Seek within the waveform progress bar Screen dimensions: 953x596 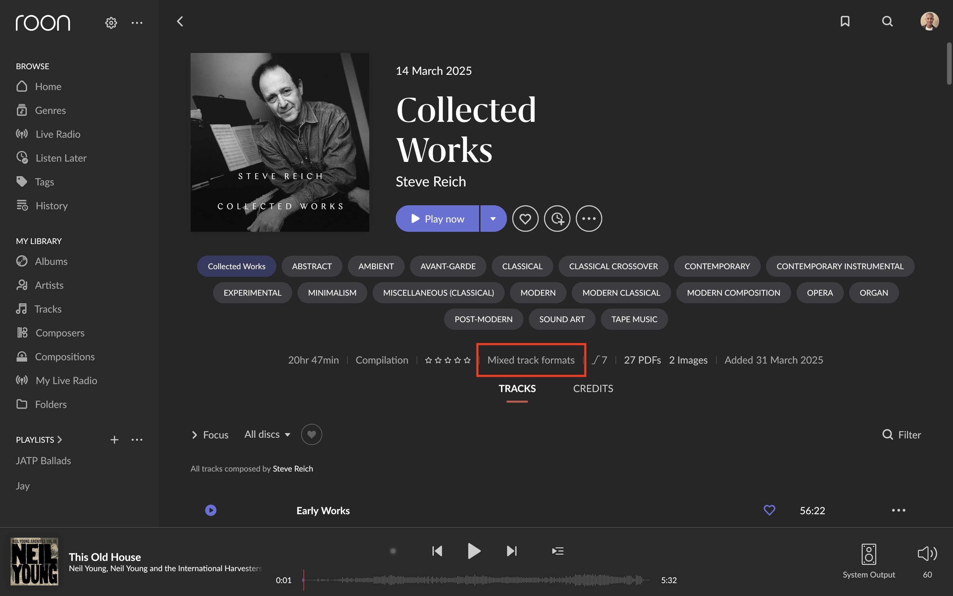pyautogui.click(x=476, y=580)
